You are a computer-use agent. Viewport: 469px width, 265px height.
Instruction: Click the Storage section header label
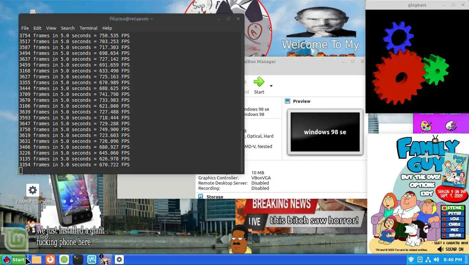click(x=215, y=197)
